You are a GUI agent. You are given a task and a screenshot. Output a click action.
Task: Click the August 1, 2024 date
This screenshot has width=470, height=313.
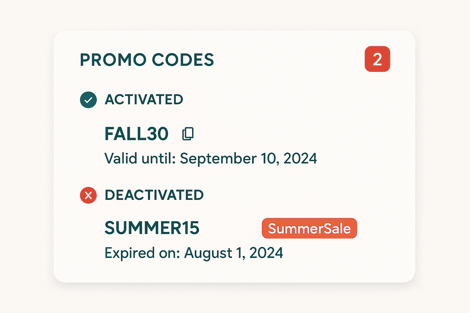(x=233, y=253)
